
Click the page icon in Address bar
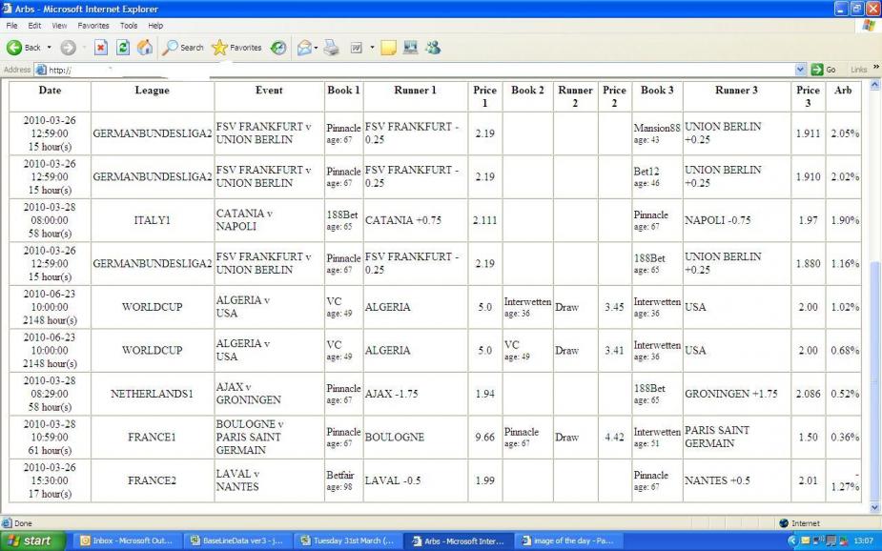(40, 70)
